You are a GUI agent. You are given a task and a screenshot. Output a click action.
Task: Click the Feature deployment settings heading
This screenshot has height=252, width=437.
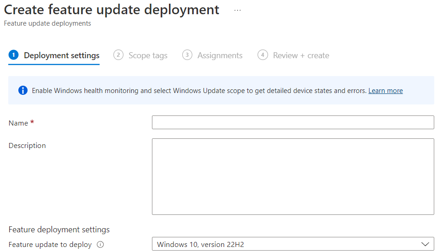[x=59, y=230]
